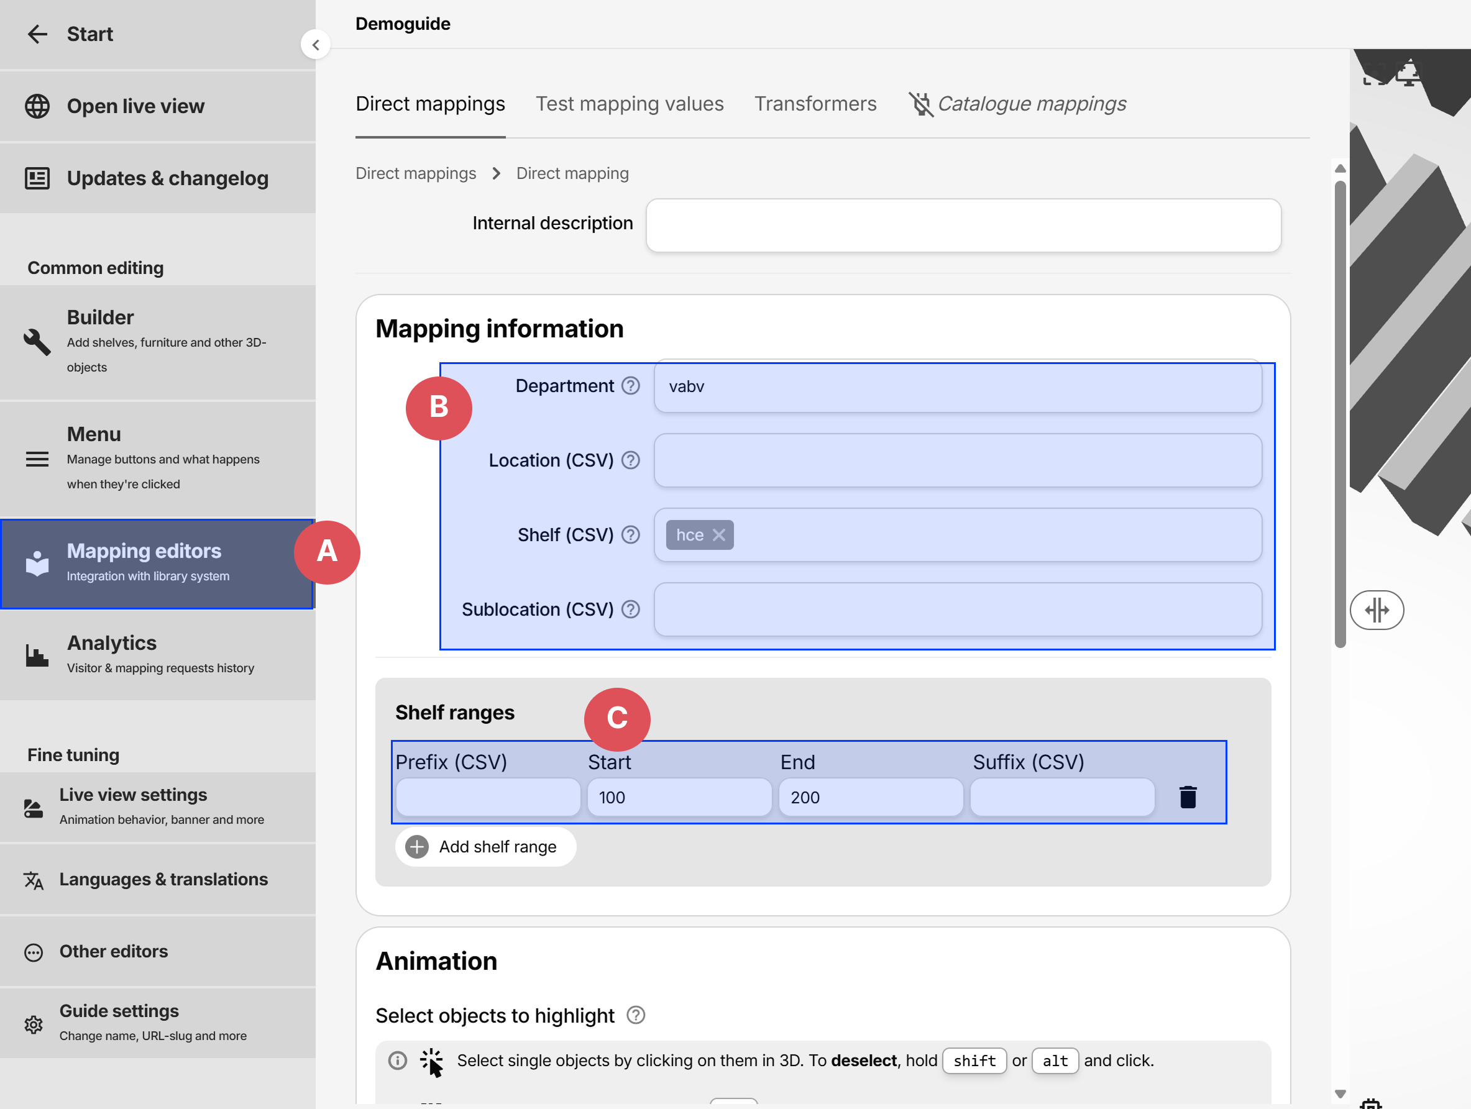The width and height of the screenshot is (1471, 1109).
Task: Open the Transformers tab
Action: click(x=815, y=104)
